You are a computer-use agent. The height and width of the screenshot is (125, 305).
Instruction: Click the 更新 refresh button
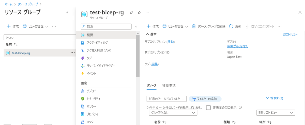[x=235, y=26]
